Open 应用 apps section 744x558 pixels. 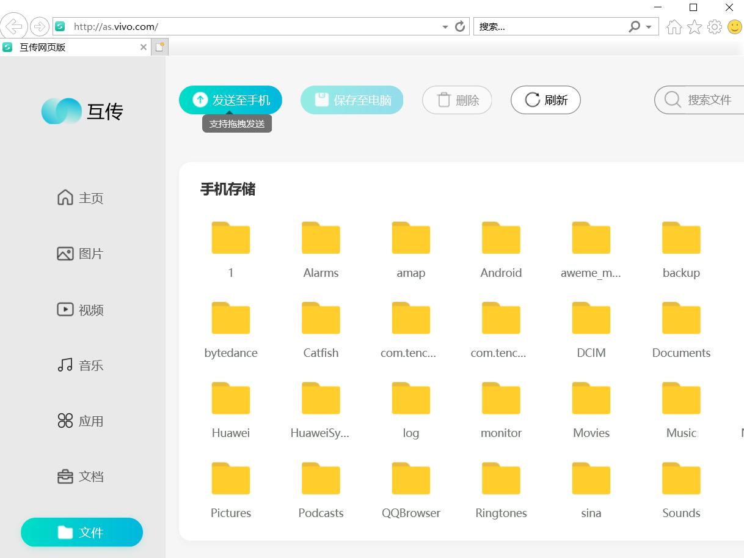coord(80,421)
